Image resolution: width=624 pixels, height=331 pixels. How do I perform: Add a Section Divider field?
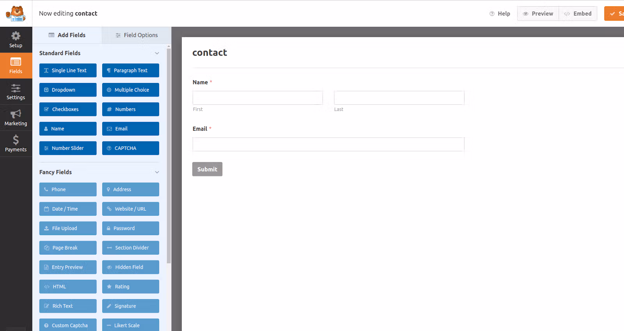[x=131, y=248]
